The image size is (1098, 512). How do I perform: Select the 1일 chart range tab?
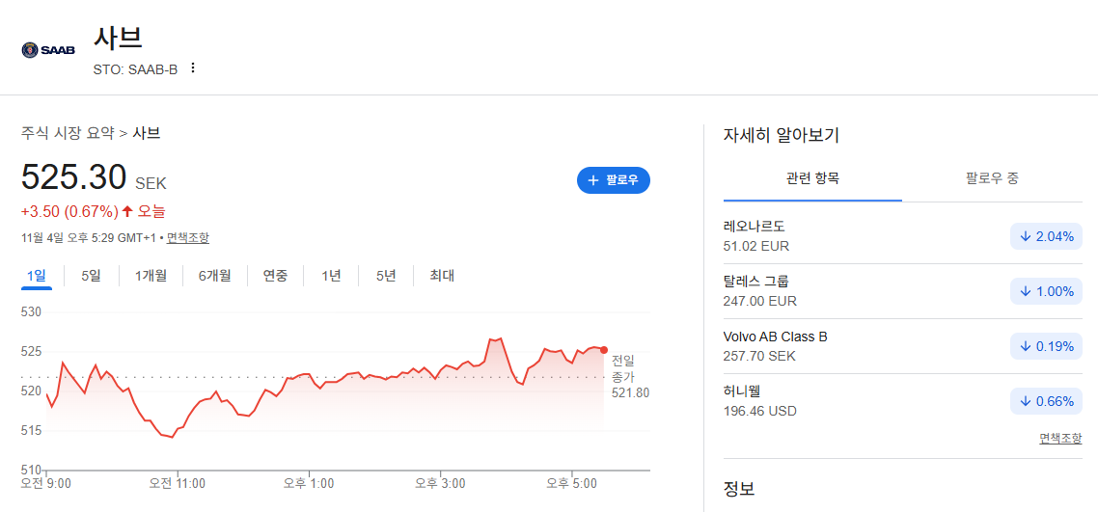pyautogui.click(x=37, y=276)
